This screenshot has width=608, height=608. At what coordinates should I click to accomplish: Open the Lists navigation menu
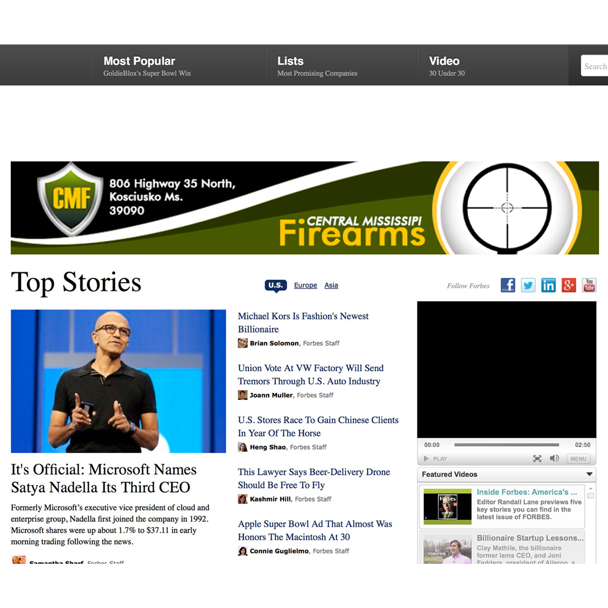(290, 61)
